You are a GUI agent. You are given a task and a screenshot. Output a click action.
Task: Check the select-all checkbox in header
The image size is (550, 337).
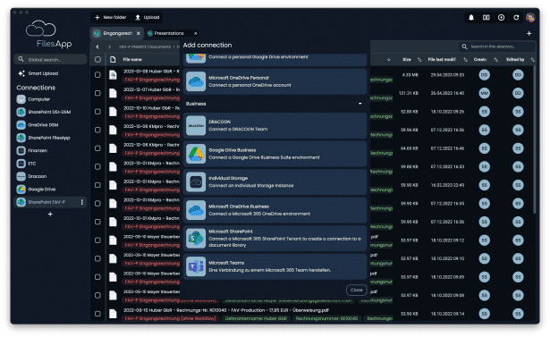pos(97,60)
